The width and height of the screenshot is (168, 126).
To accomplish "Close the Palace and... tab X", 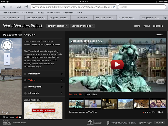I will pyautogui.click(x=119, y=18).
